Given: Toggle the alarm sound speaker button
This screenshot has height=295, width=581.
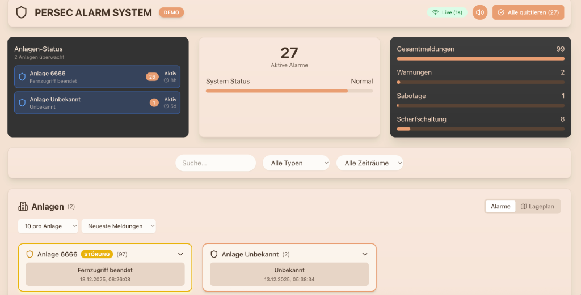Looking at the screenshot, I should [x=480, y=12].
